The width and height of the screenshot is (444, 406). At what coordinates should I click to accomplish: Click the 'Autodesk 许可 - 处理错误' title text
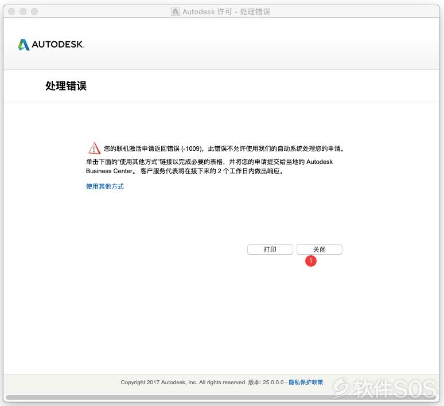click(226, 11)
